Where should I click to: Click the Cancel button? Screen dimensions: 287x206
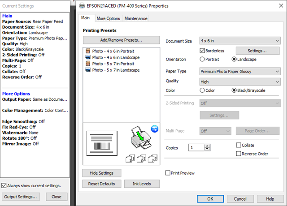tap(240, 199)
